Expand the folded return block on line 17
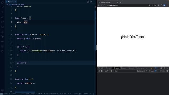The image size is (169, 95). point(14,63)
